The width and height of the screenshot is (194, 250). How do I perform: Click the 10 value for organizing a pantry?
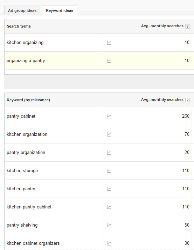(187, 61)
